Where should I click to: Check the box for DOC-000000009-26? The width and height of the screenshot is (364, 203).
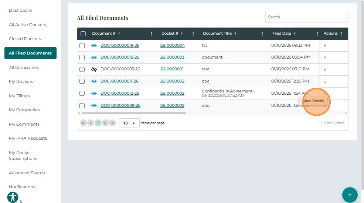pyautogui.click(x=82, y=106)
